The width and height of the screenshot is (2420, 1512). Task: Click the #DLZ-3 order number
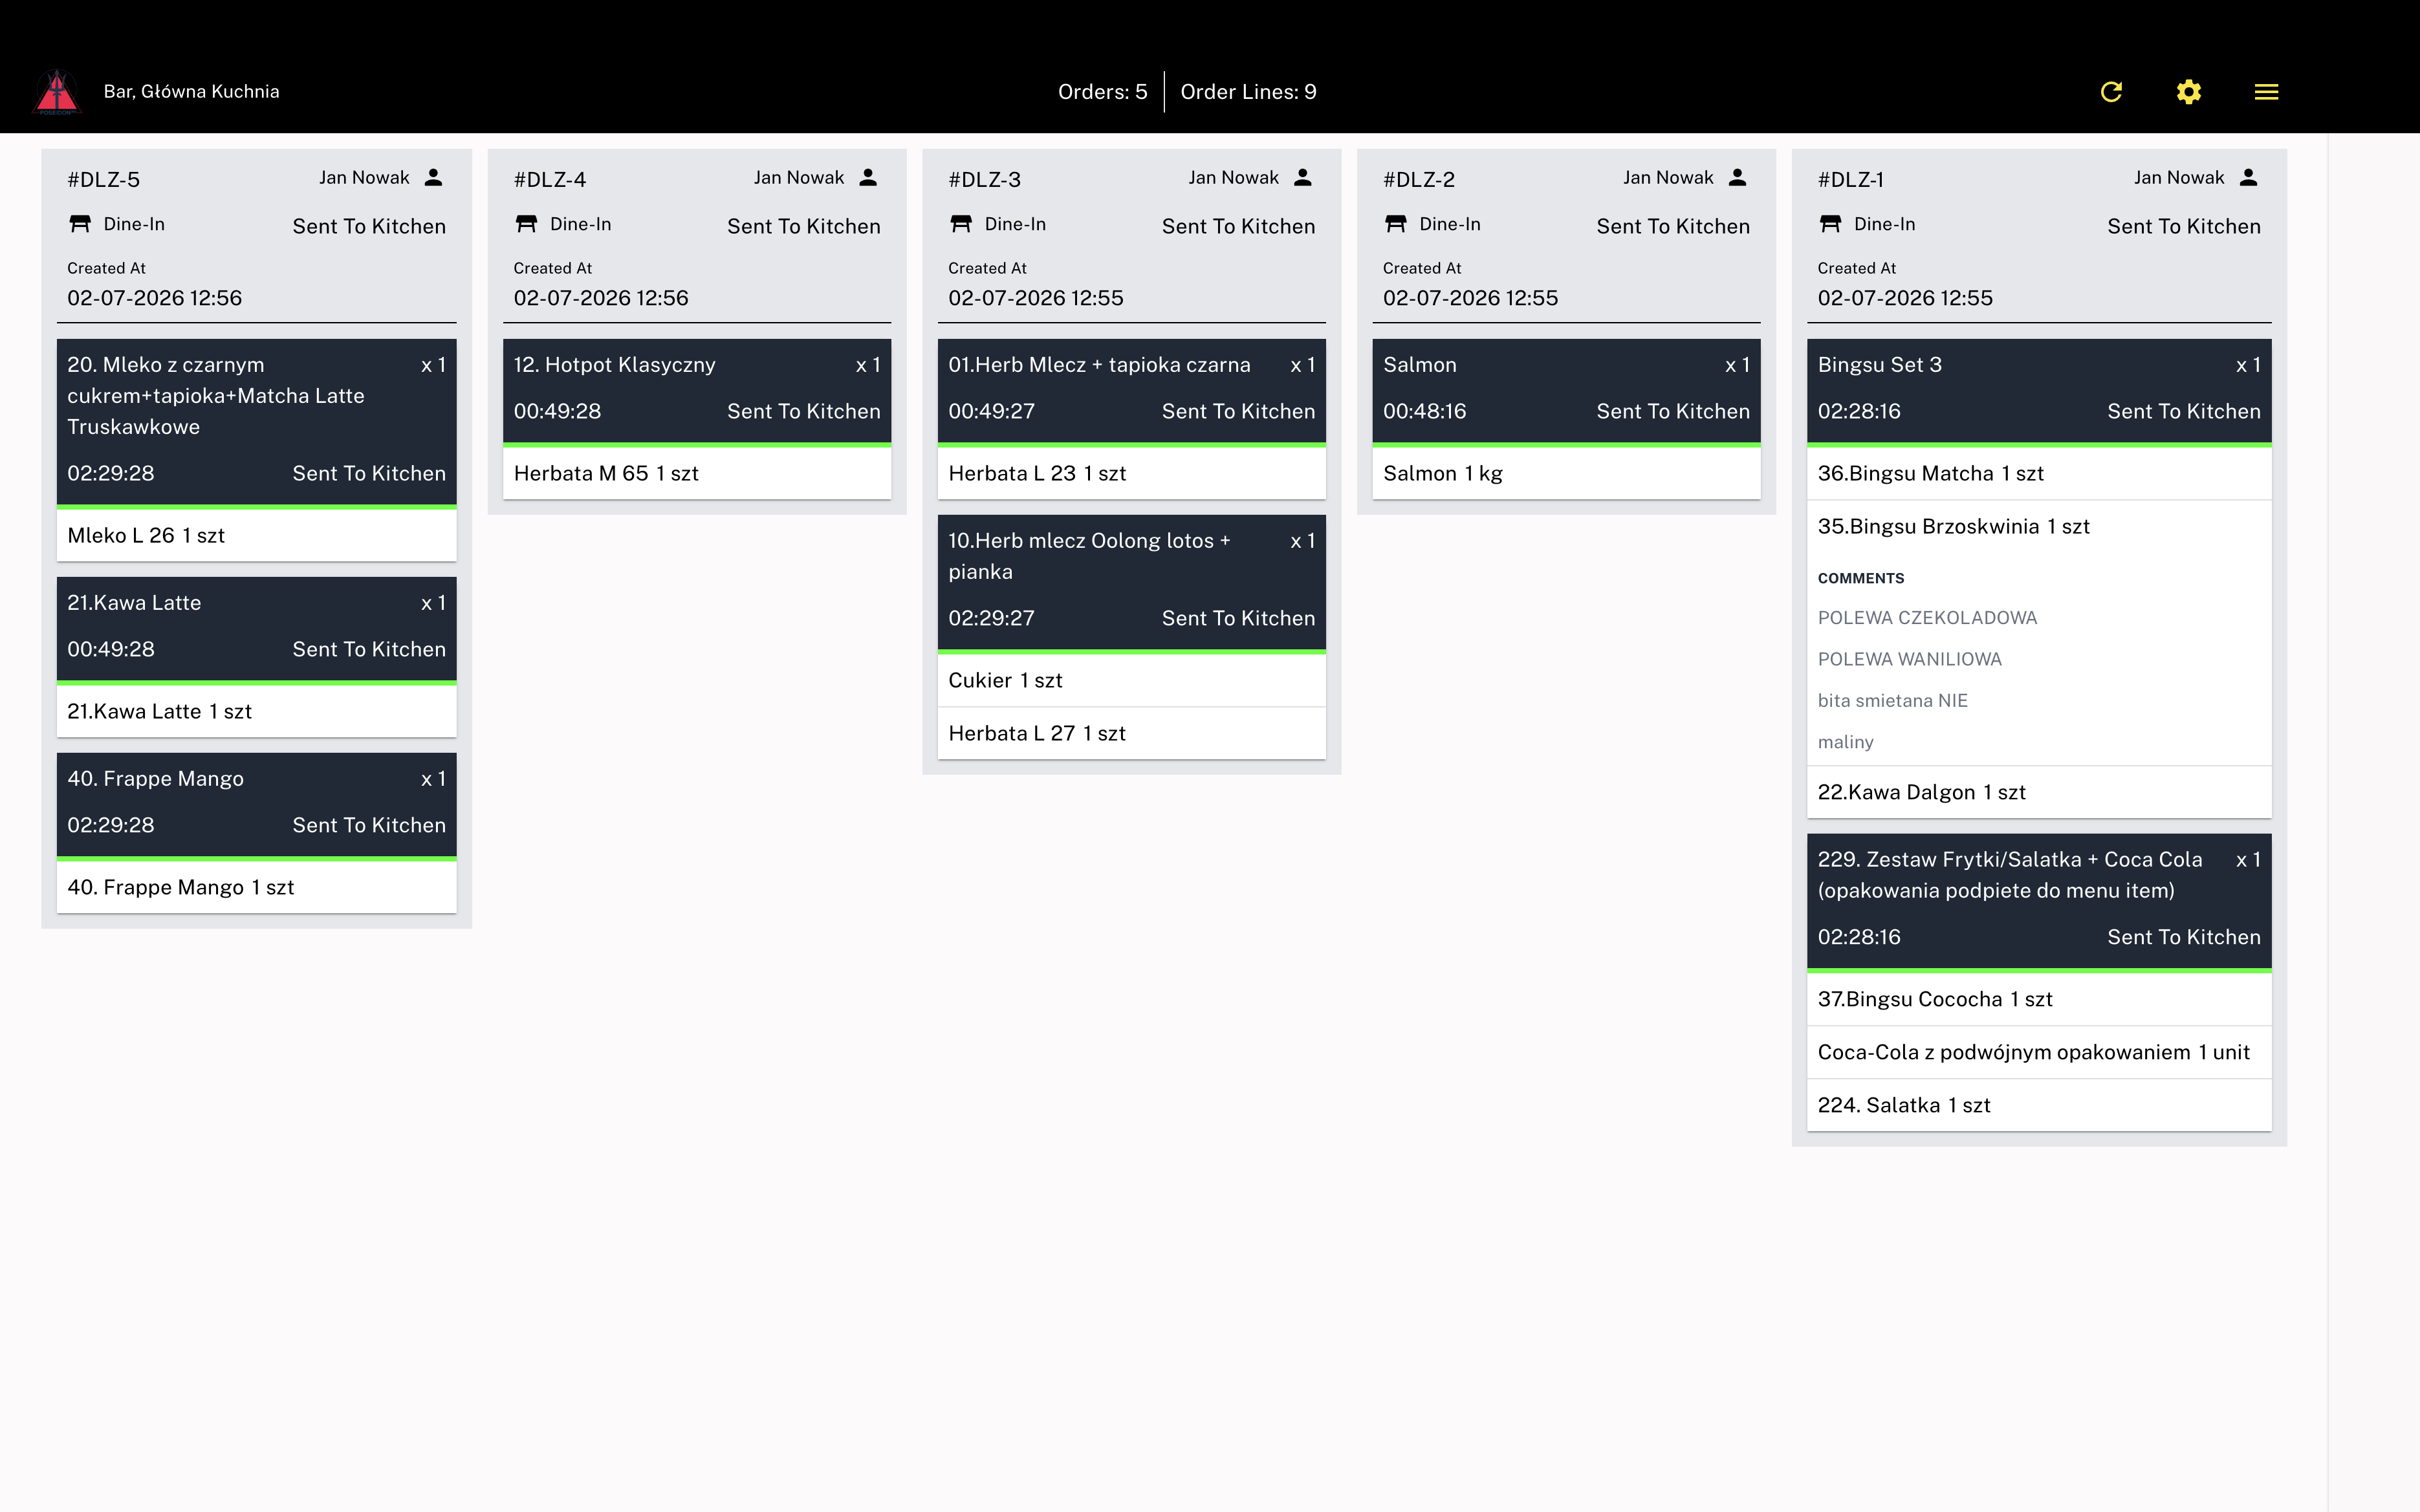984,180
